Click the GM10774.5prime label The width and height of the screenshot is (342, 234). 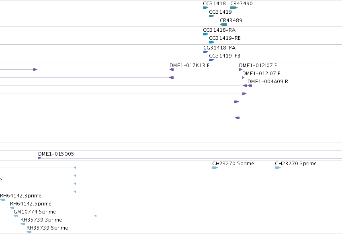click(x=35, y=212)
